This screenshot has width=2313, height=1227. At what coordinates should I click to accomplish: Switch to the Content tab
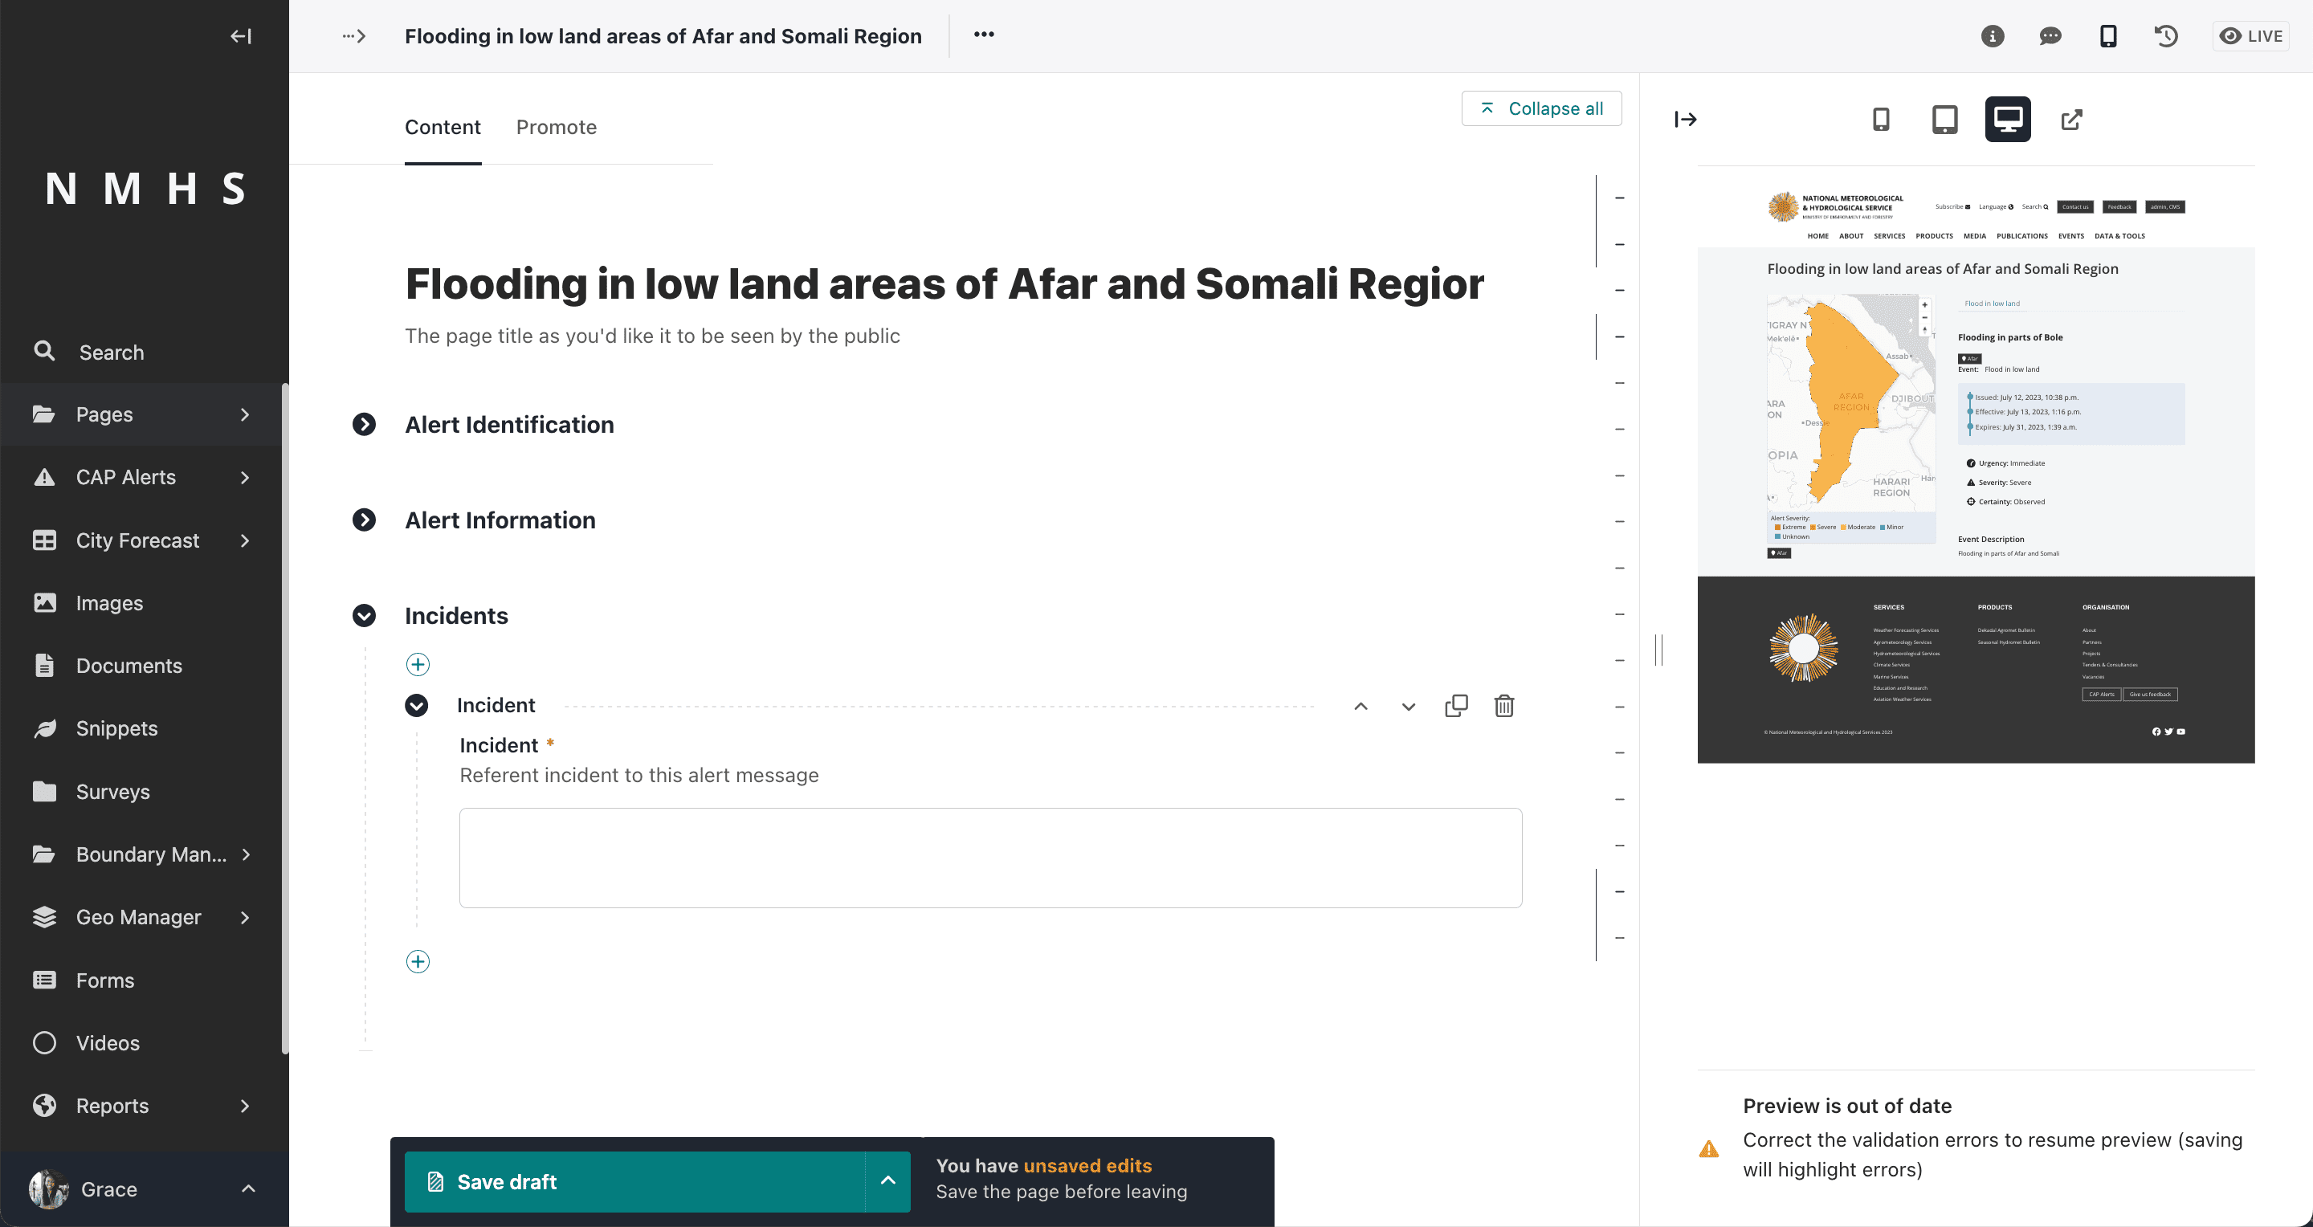coord(443,128)
